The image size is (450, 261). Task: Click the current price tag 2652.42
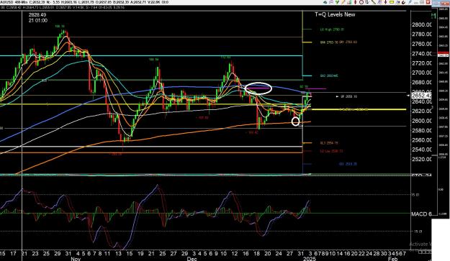coord(422,96)
